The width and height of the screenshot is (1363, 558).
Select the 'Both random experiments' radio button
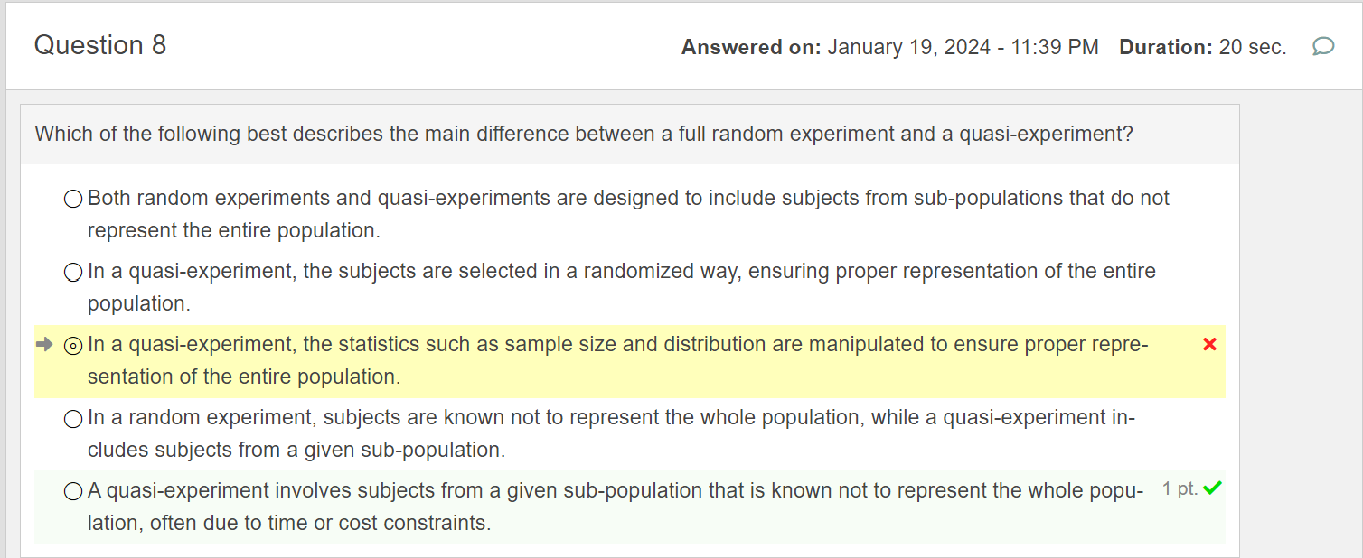click(74, 199)
